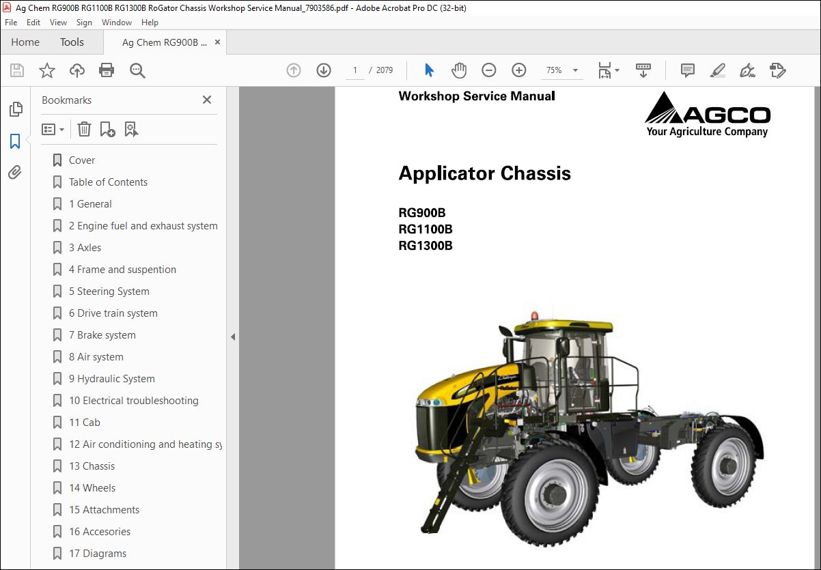The height and width of the screenshot is (570, 821).
Task: Delete selected bookmark trash icon
Action: click(84, 129)
